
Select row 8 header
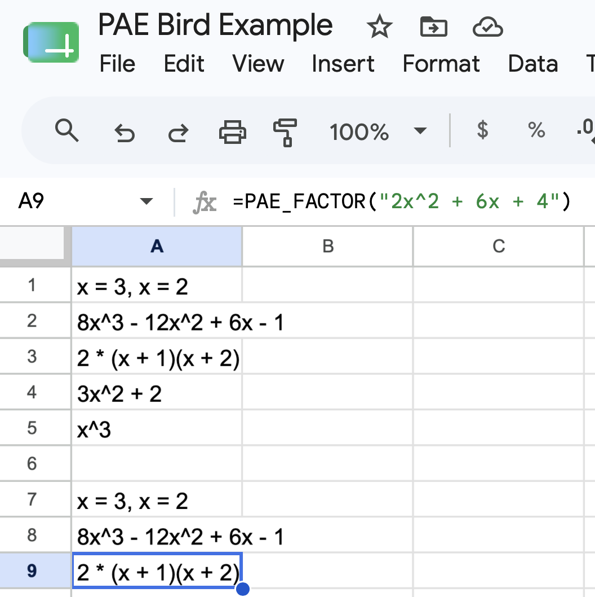click(x=35, y=535)
